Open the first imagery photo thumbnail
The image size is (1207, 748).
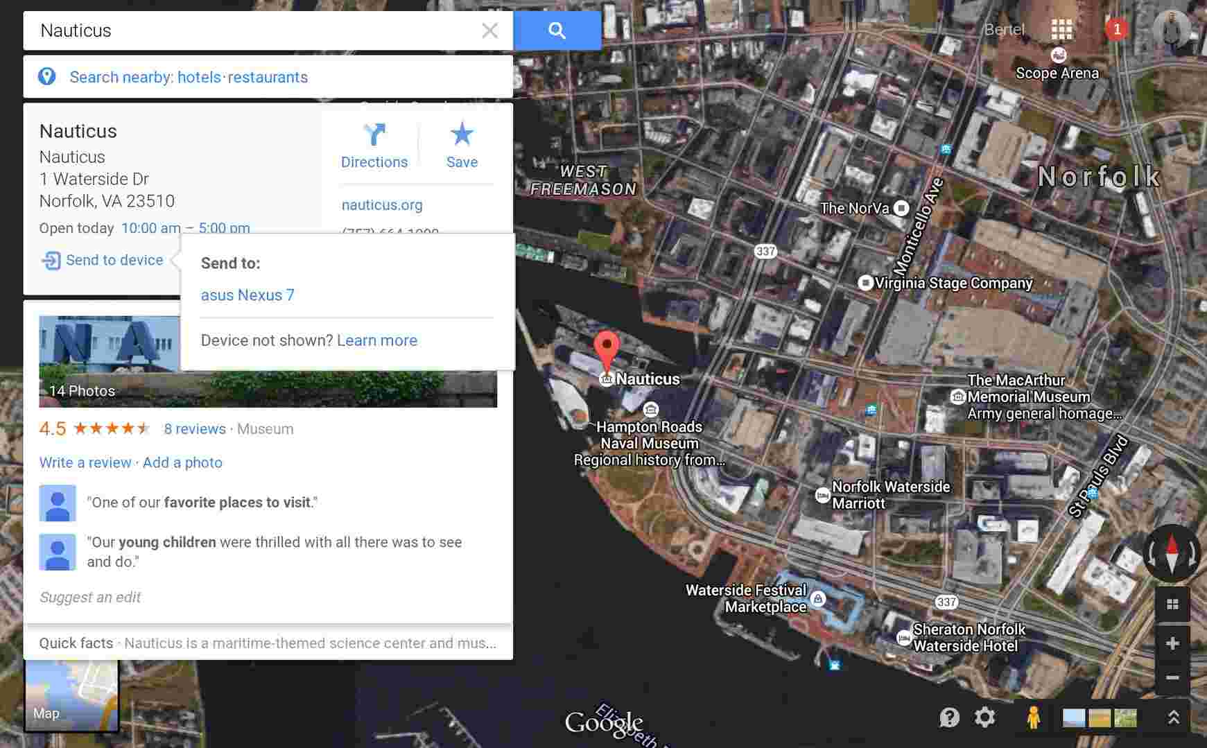click(x=1074, y=717)
